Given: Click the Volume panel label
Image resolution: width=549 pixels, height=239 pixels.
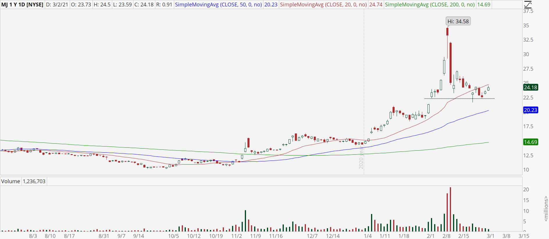Looking at the screenshot, I should [x=10, y=181].
